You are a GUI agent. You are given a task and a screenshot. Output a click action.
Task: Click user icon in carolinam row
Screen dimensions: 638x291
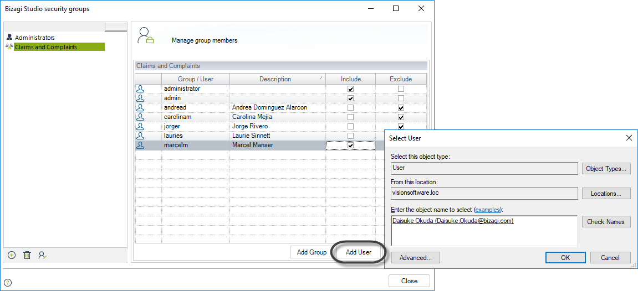coord(140,117)
